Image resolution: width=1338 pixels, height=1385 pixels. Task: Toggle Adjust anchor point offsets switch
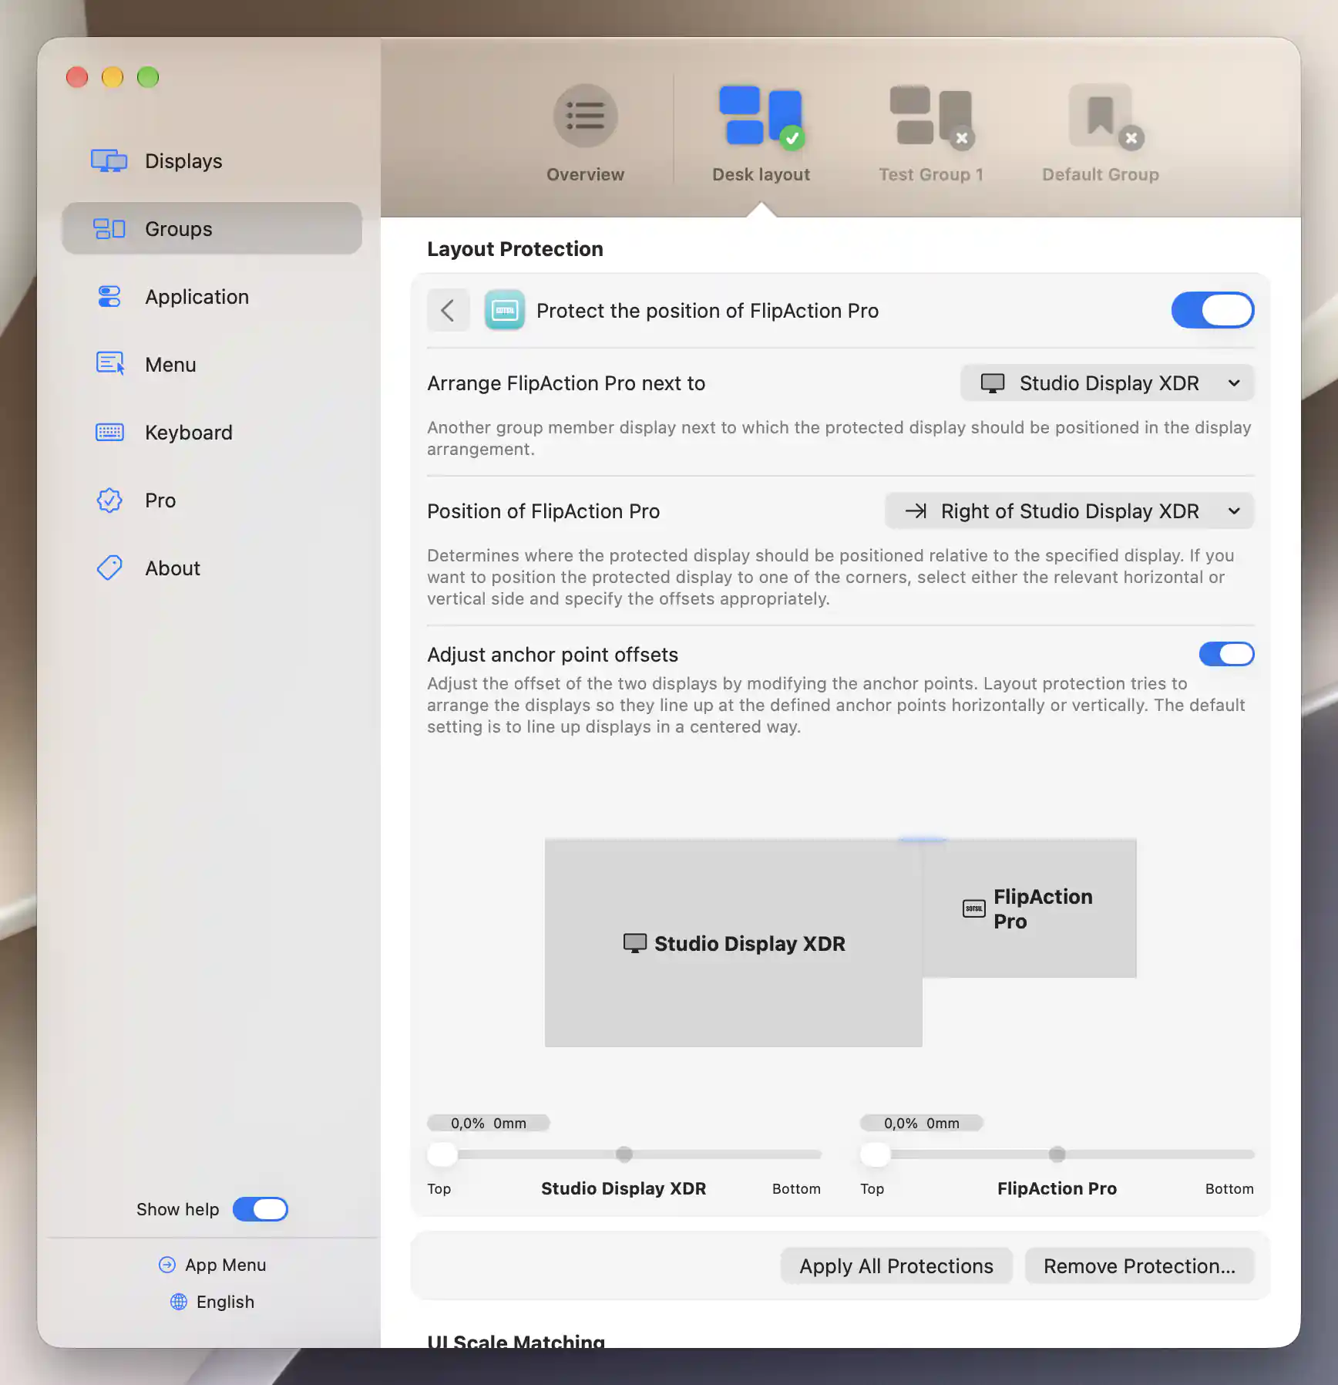[x=1226, y=654]
